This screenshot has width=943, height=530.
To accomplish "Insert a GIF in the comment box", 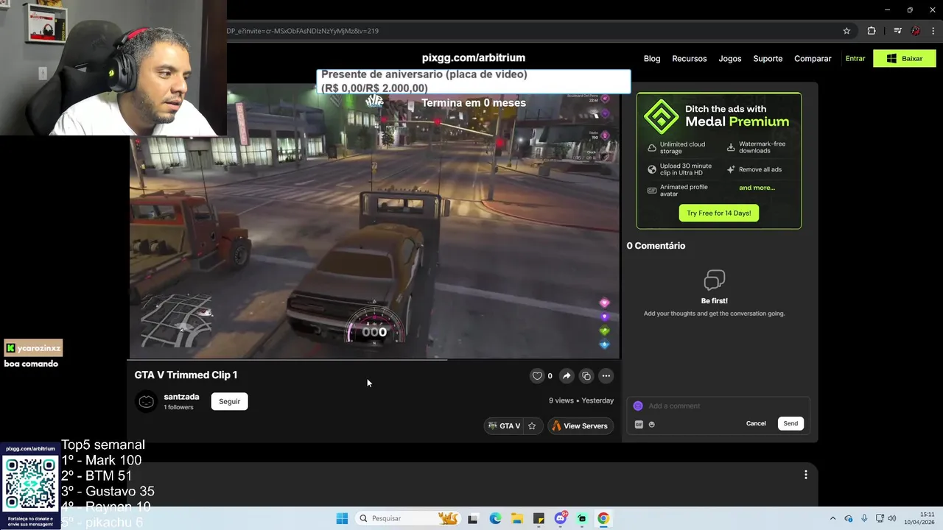I will (x=639, y=424).
